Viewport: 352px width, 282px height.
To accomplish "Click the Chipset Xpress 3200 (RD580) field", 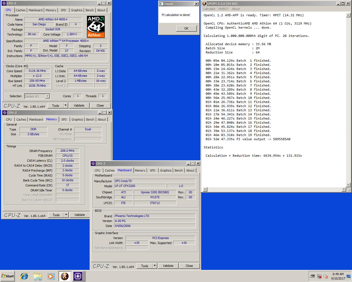I will [x=155, y=192].
